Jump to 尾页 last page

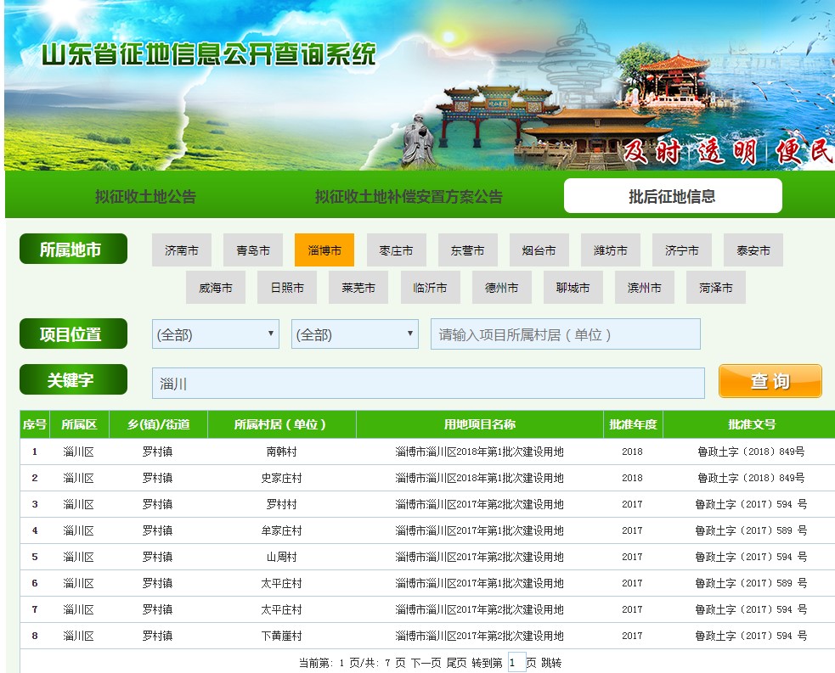tap(457, 663)
